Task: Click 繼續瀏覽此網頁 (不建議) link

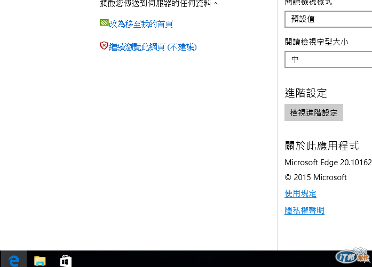Action: [153, 47]
